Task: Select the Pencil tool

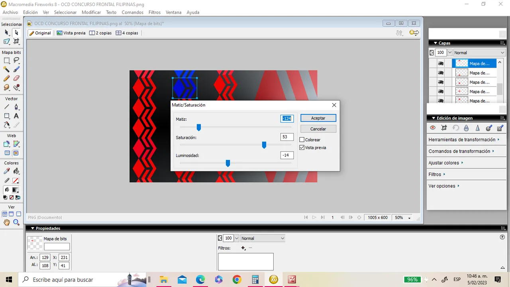Action: [x=7, y=78]
